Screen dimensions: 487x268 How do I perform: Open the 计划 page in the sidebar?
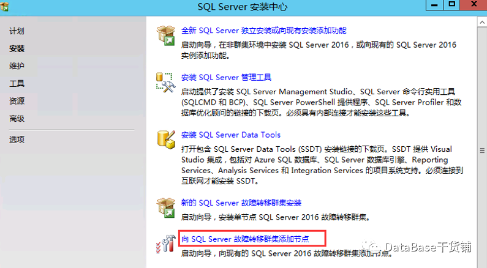click(x=17, y=31)
